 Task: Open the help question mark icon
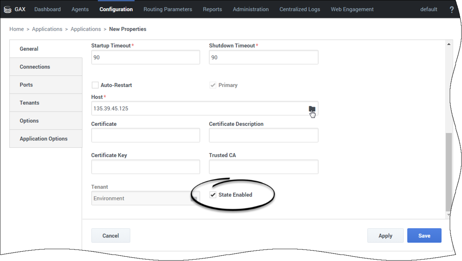point(451,9)
